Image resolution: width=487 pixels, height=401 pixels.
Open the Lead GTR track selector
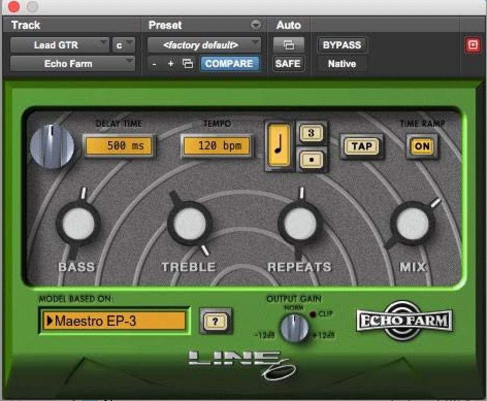pyautogui.click(x=59, y=45)
